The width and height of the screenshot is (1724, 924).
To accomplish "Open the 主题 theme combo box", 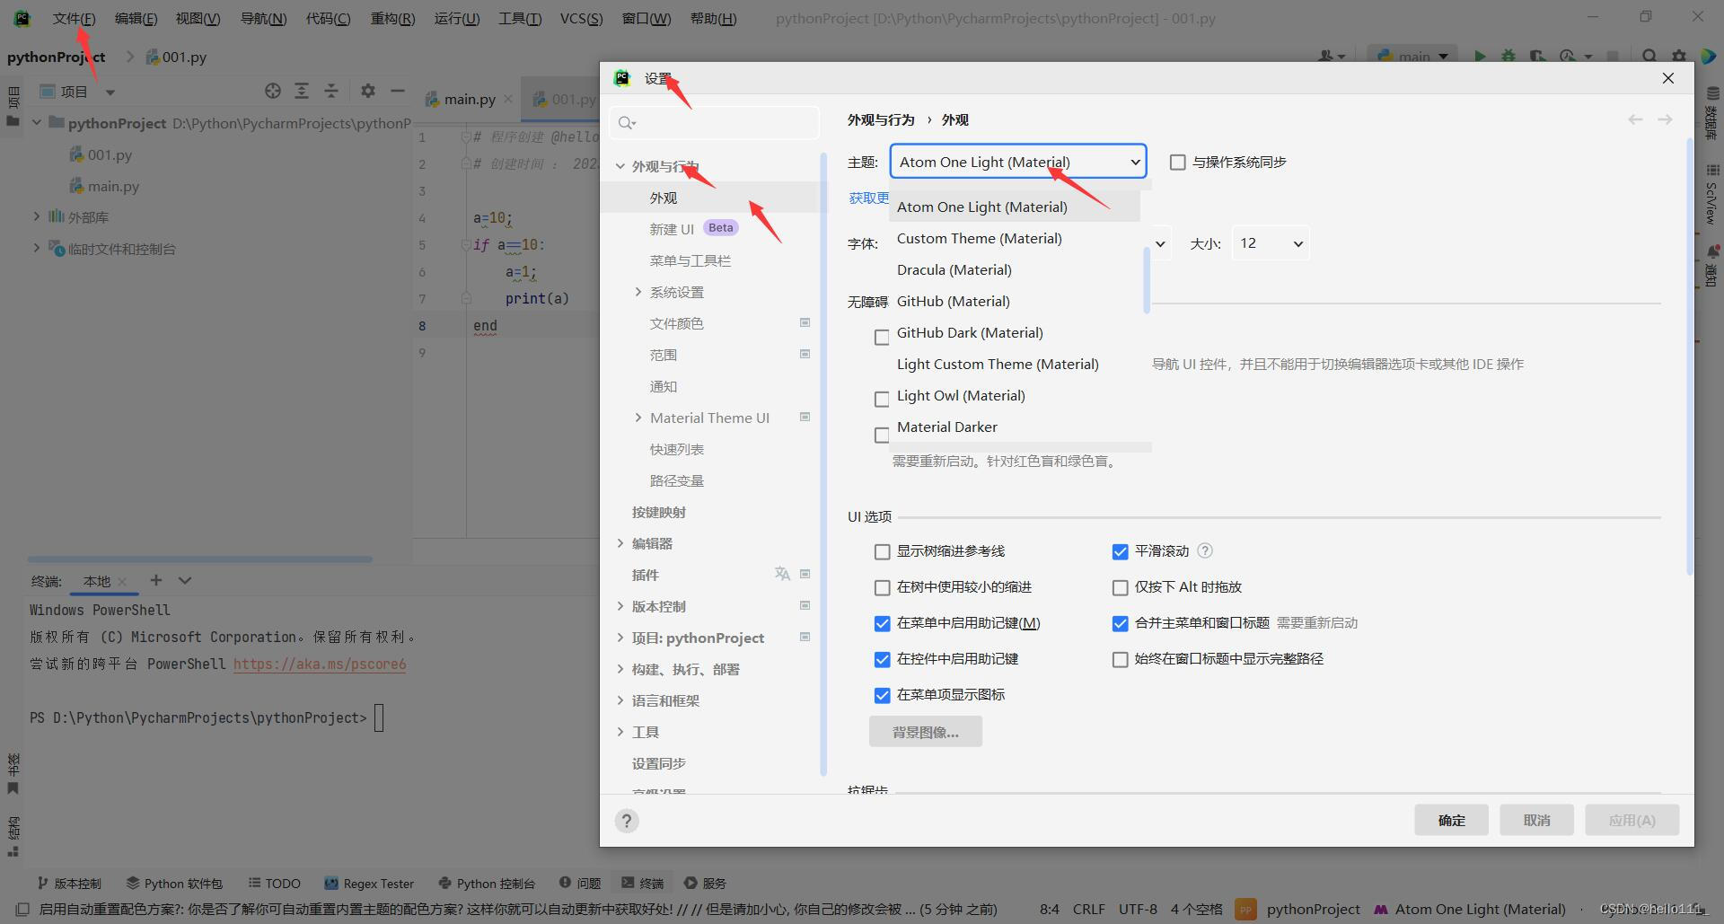I will pyautogui.click(x=1018, y=162).
